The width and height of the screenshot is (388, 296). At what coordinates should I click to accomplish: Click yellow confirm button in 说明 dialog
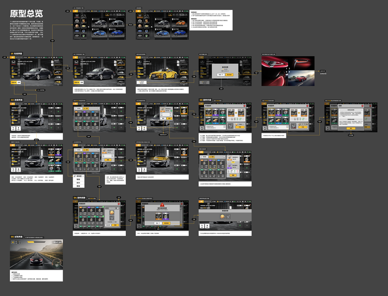click(x=351, y=128)
